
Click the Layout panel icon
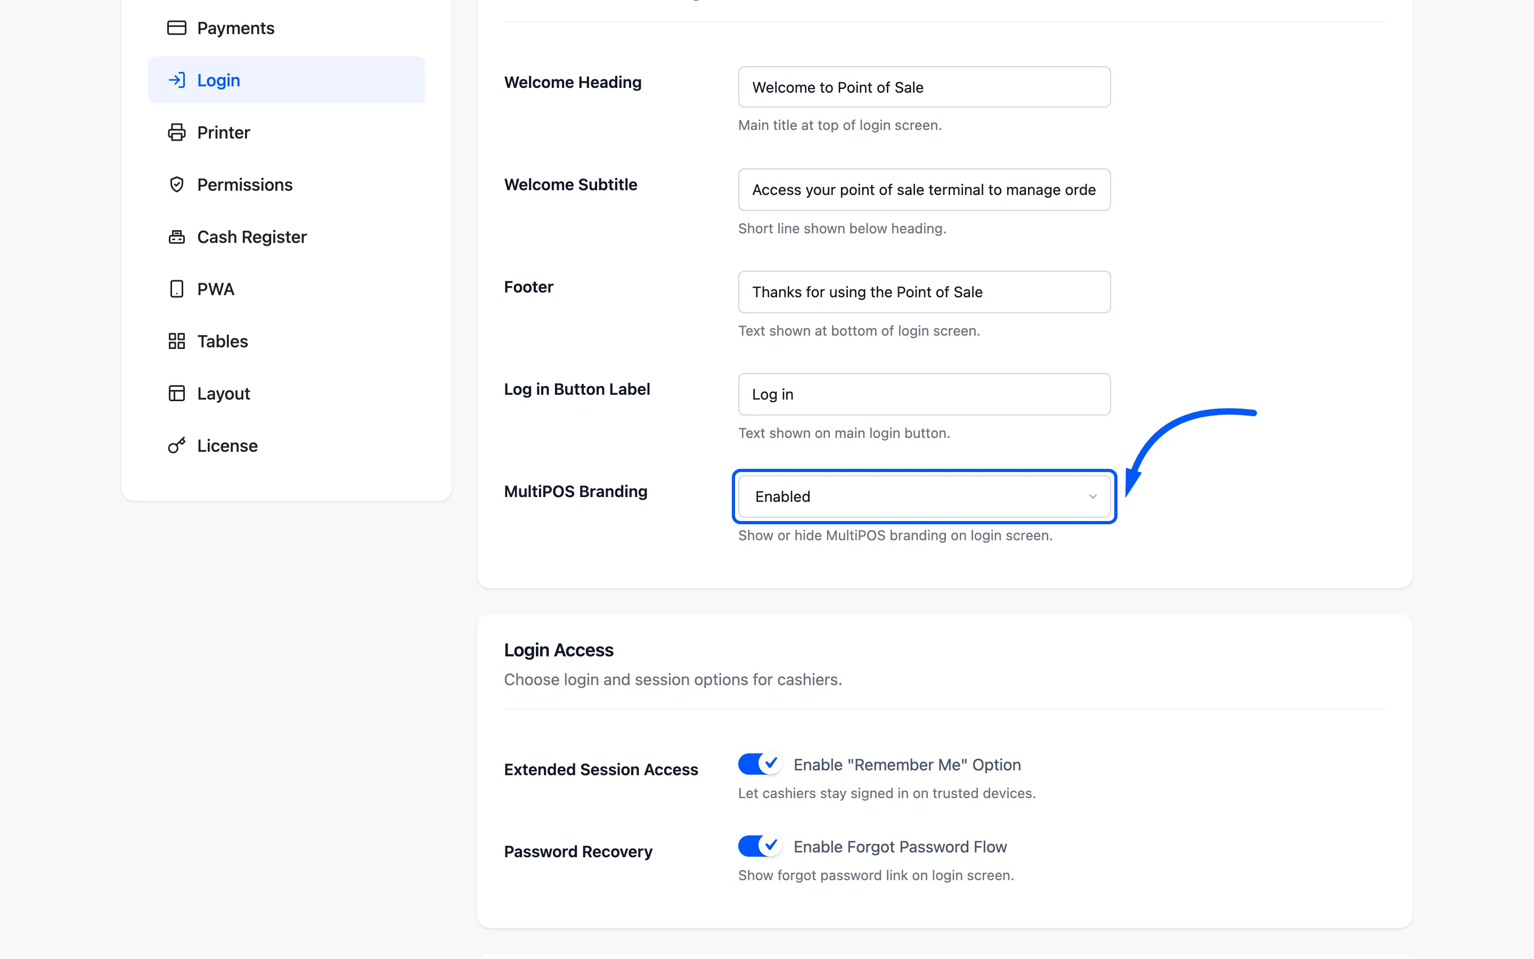point(176,393)
